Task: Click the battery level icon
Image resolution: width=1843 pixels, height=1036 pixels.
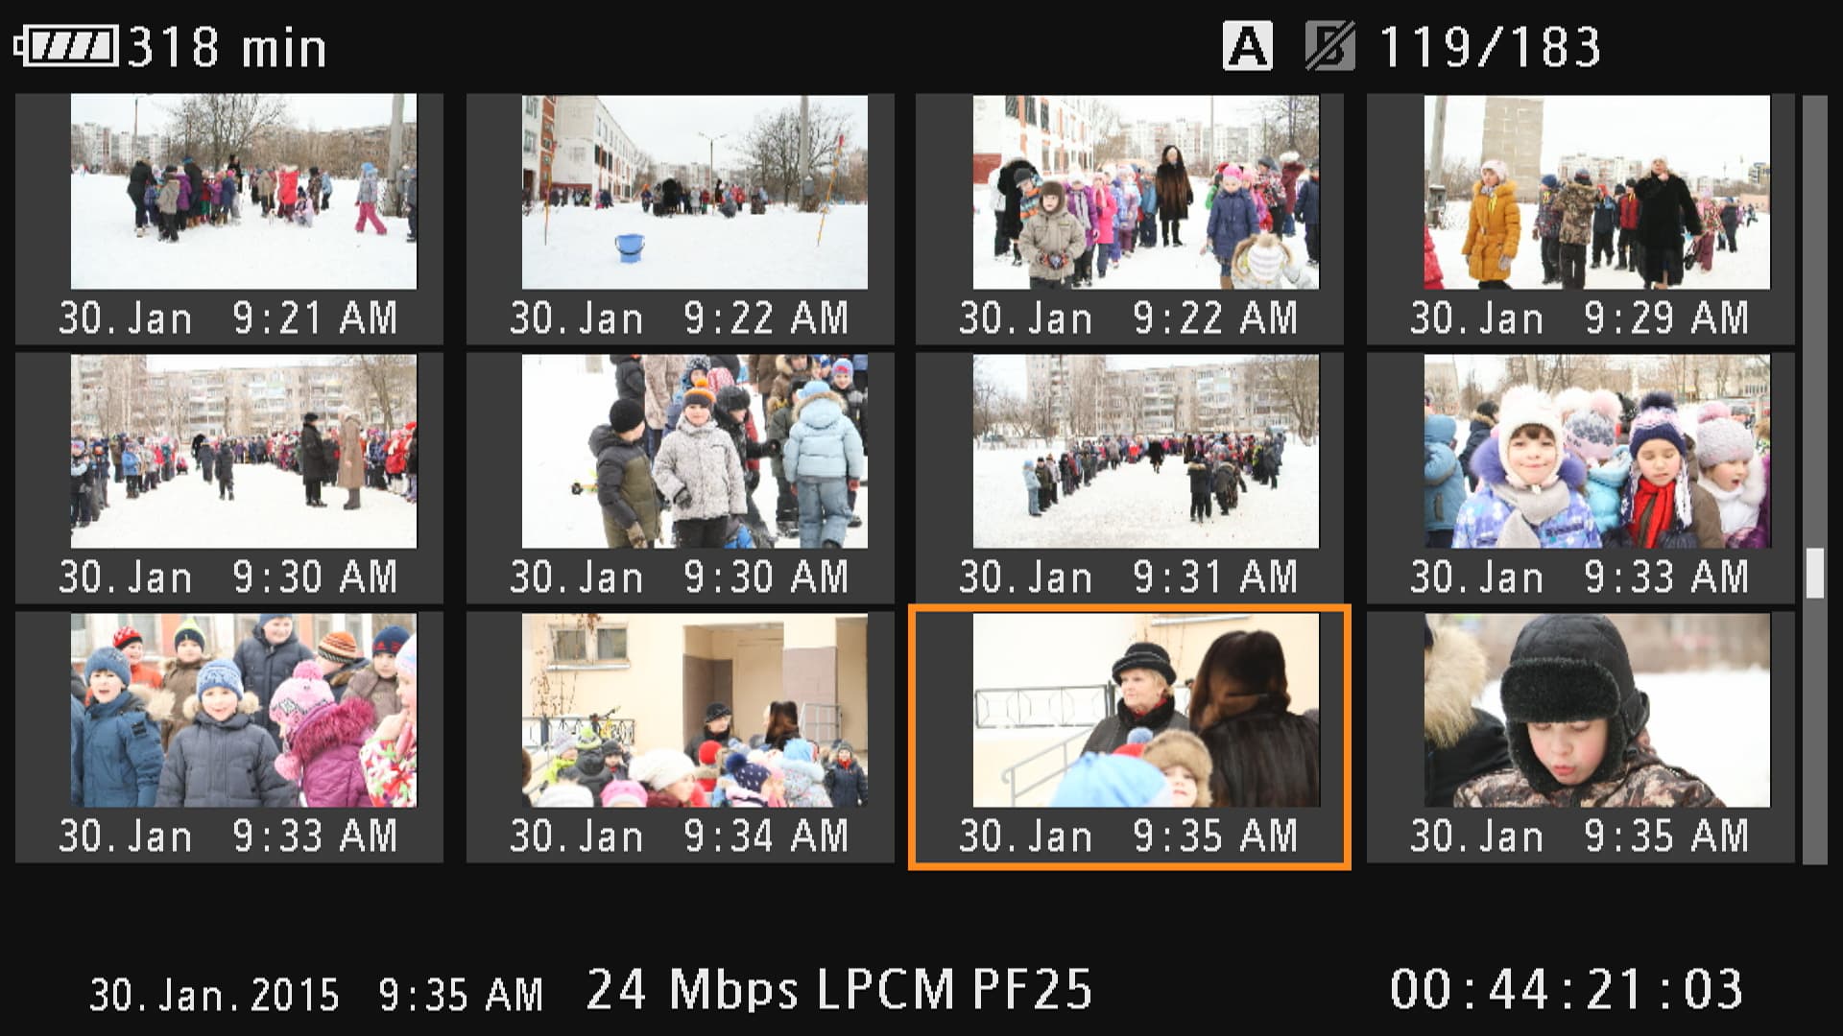Action: click(66, 46)
